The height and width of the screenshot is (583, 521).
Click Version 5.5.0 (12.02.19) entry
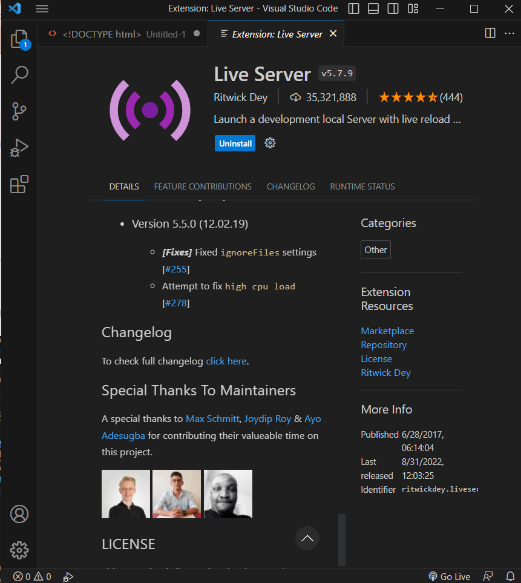(189, 224)
